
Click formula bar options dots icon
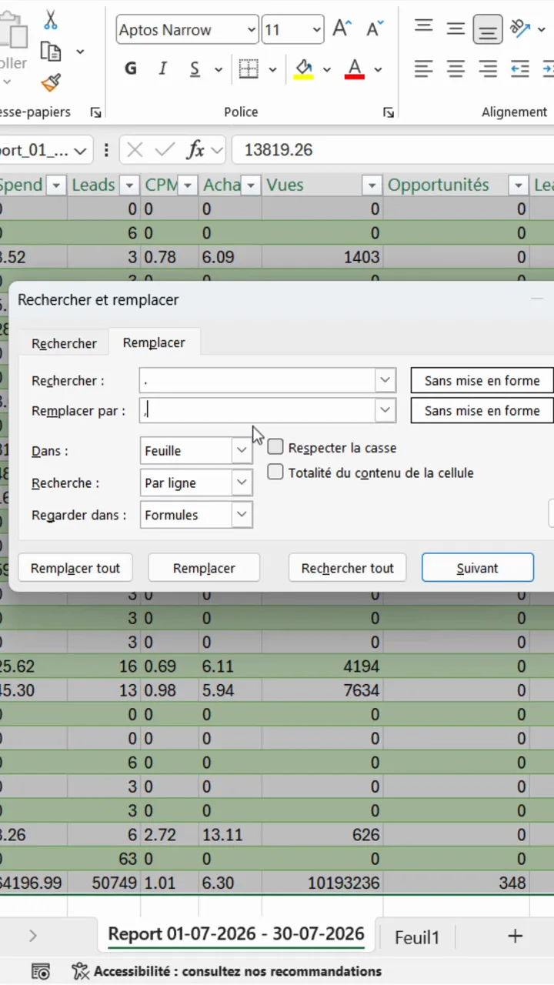(x=106, y=149)
